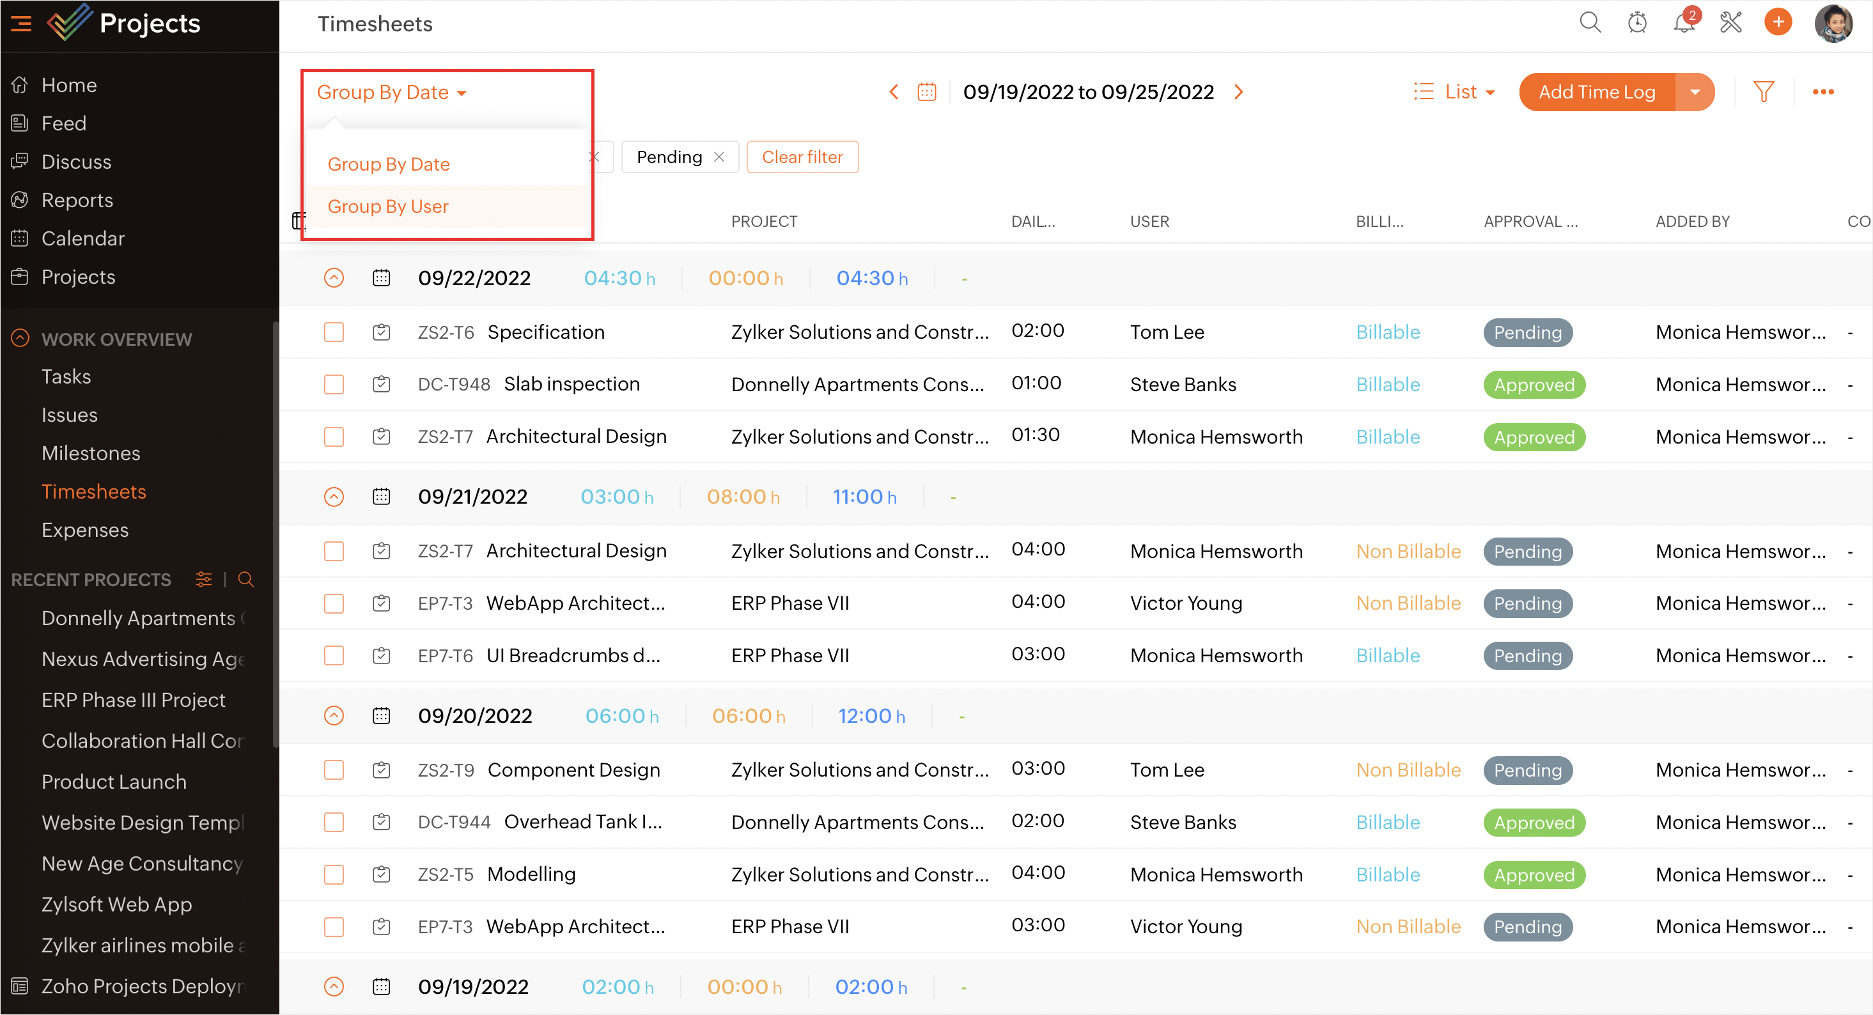The width and height of the screenshot is (1873, 1015).
Task: Click the orange plus quick-add icon
Action: (x=1778, y=22)
